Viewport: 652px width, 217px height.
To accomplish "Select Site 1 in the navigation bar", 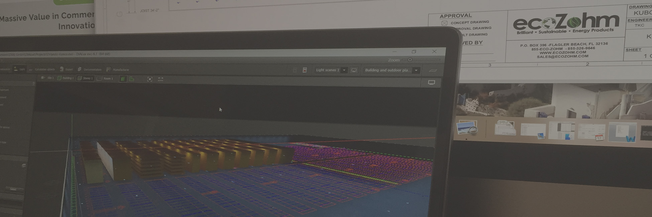I will (x=47, y=78).
